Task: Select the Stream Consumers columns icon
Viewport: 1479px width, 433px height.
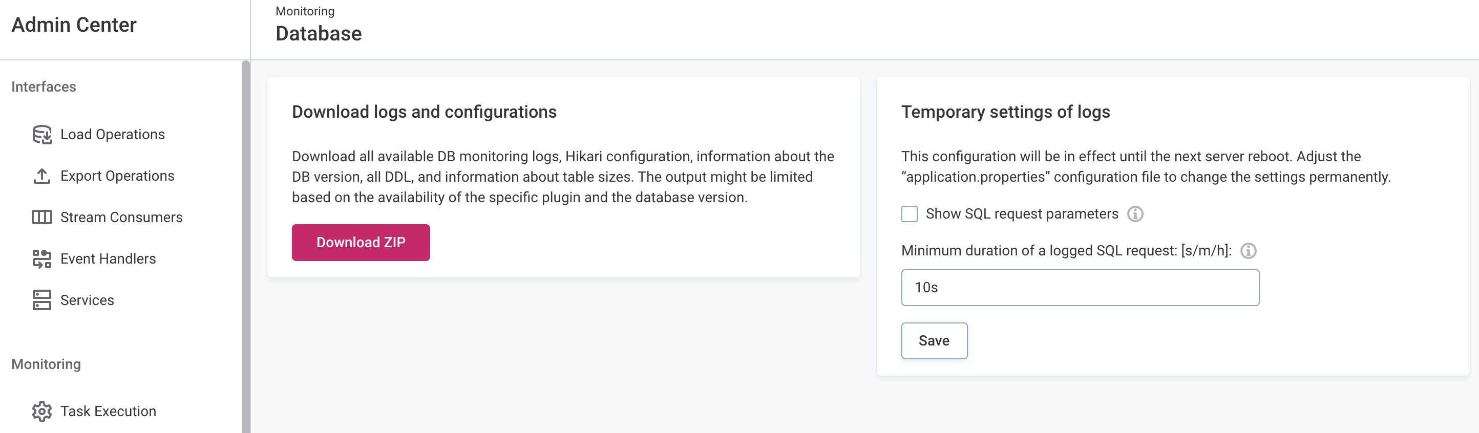Action: click(41, 217)
